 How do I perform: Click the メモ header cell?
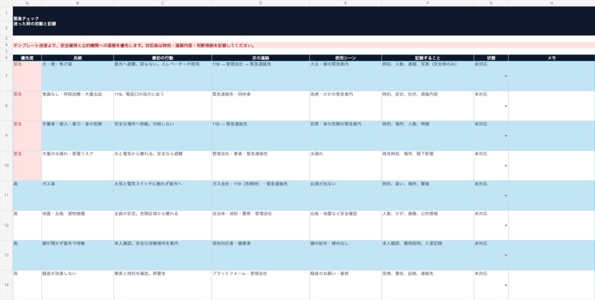coord(552,58)
